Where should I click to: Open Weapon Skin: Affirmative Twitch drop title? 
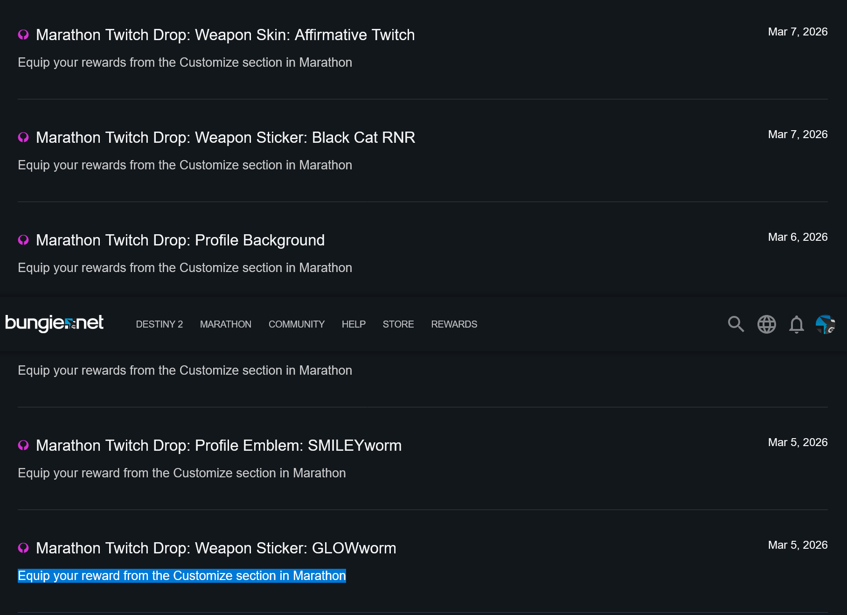click(x=225, y=35)
